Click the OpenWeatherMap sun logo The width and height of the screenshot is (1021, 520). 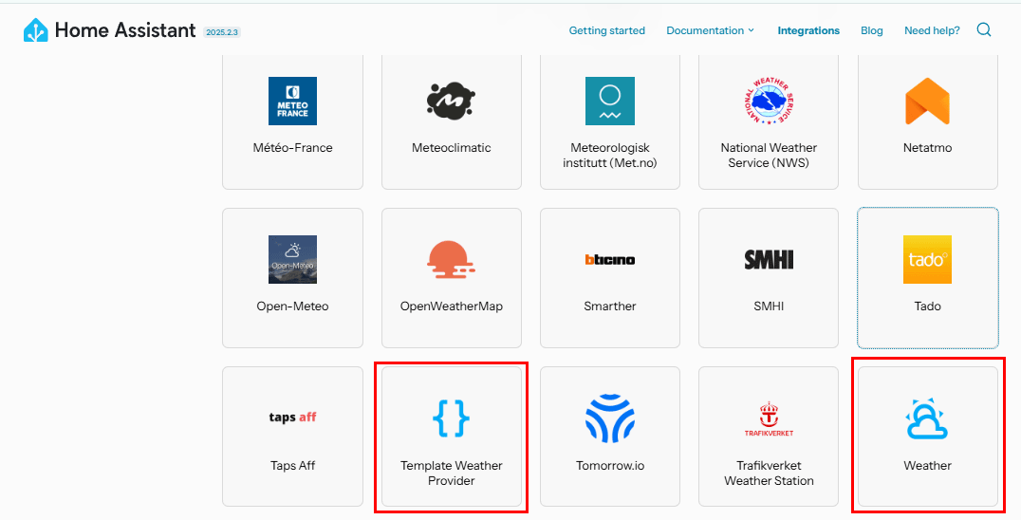(452, 258)
